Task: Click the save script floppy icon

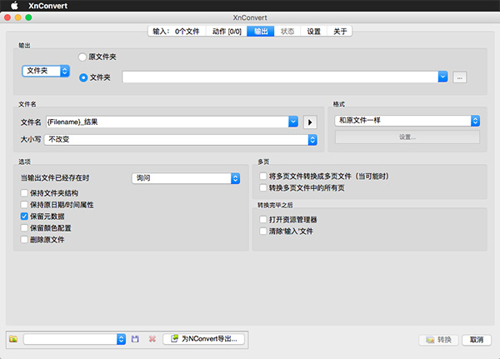Action: pos(135,339)
